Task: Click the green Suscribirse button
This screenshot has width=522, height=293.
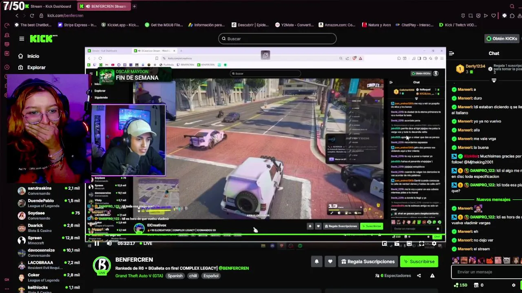Action: pos(419,262)
